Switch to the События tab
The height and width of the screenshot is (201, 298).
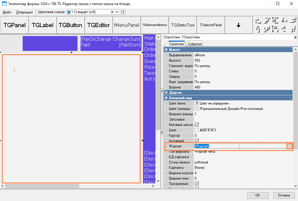pyautogui.click(x=194, y=44)
